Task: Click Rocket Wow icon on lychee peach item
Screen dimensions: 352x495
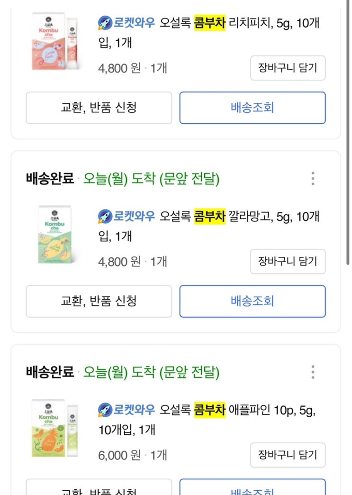Action: tap(105, 23)
